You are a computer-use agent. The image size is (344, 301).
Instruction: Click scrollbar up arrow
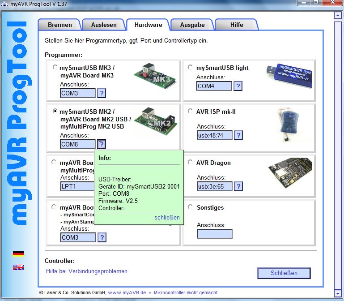[337, 15]
